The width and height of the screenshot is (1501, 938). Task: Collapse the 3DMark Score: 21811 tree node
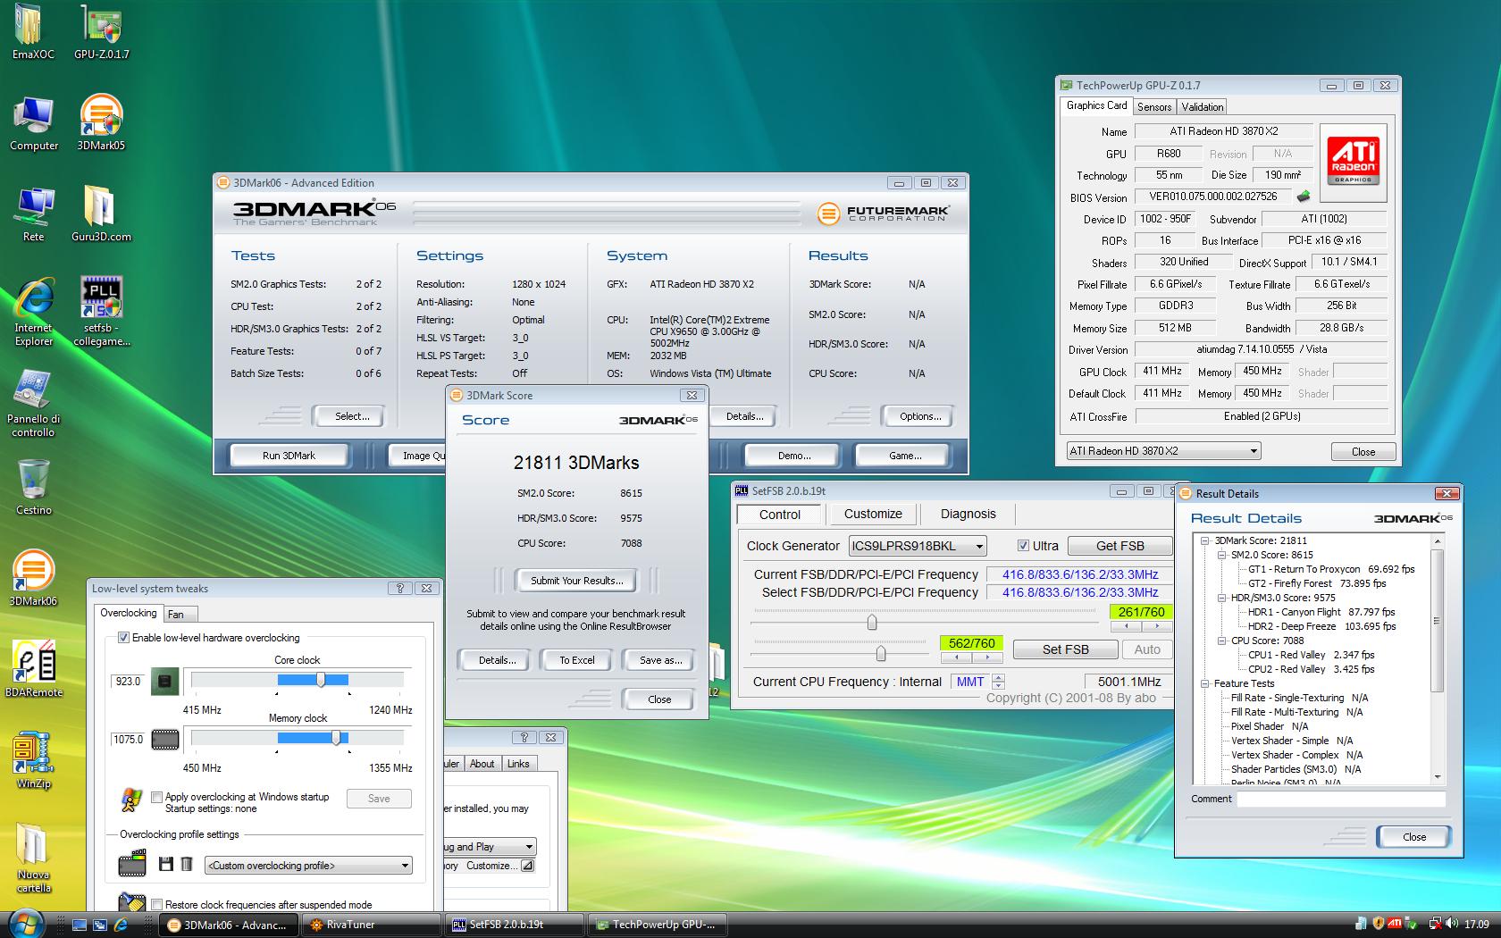click(1205, 540)
